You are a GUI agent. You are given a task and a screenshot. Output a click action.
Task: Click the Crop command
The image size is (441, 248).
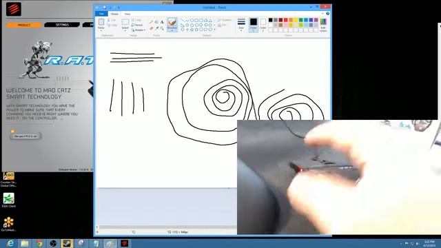click(136, 20)
